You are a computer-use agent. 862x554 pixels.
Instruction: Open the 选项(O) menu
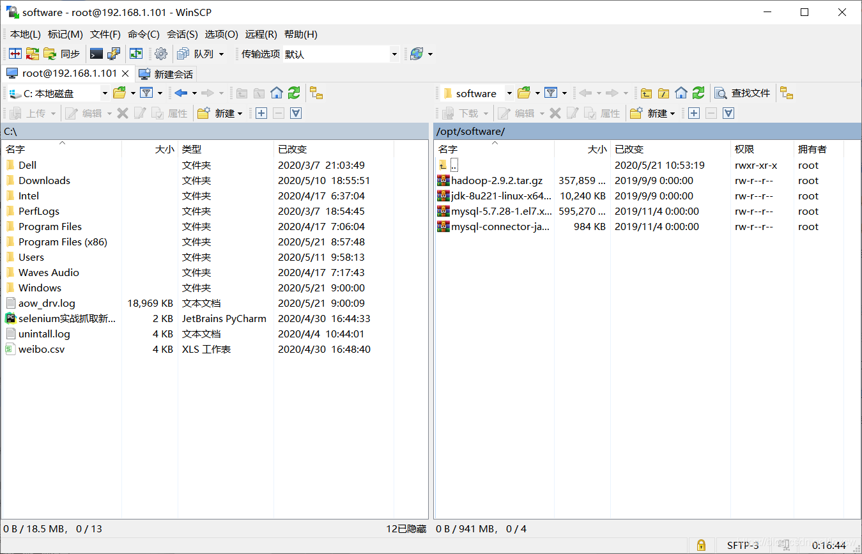tap(222, 35)
